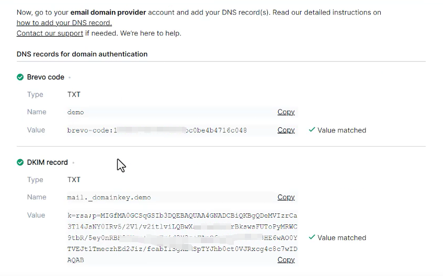Click the TXT type value under DKIM record
Viewport: 443px width, 276px height.
click(74, 179)
